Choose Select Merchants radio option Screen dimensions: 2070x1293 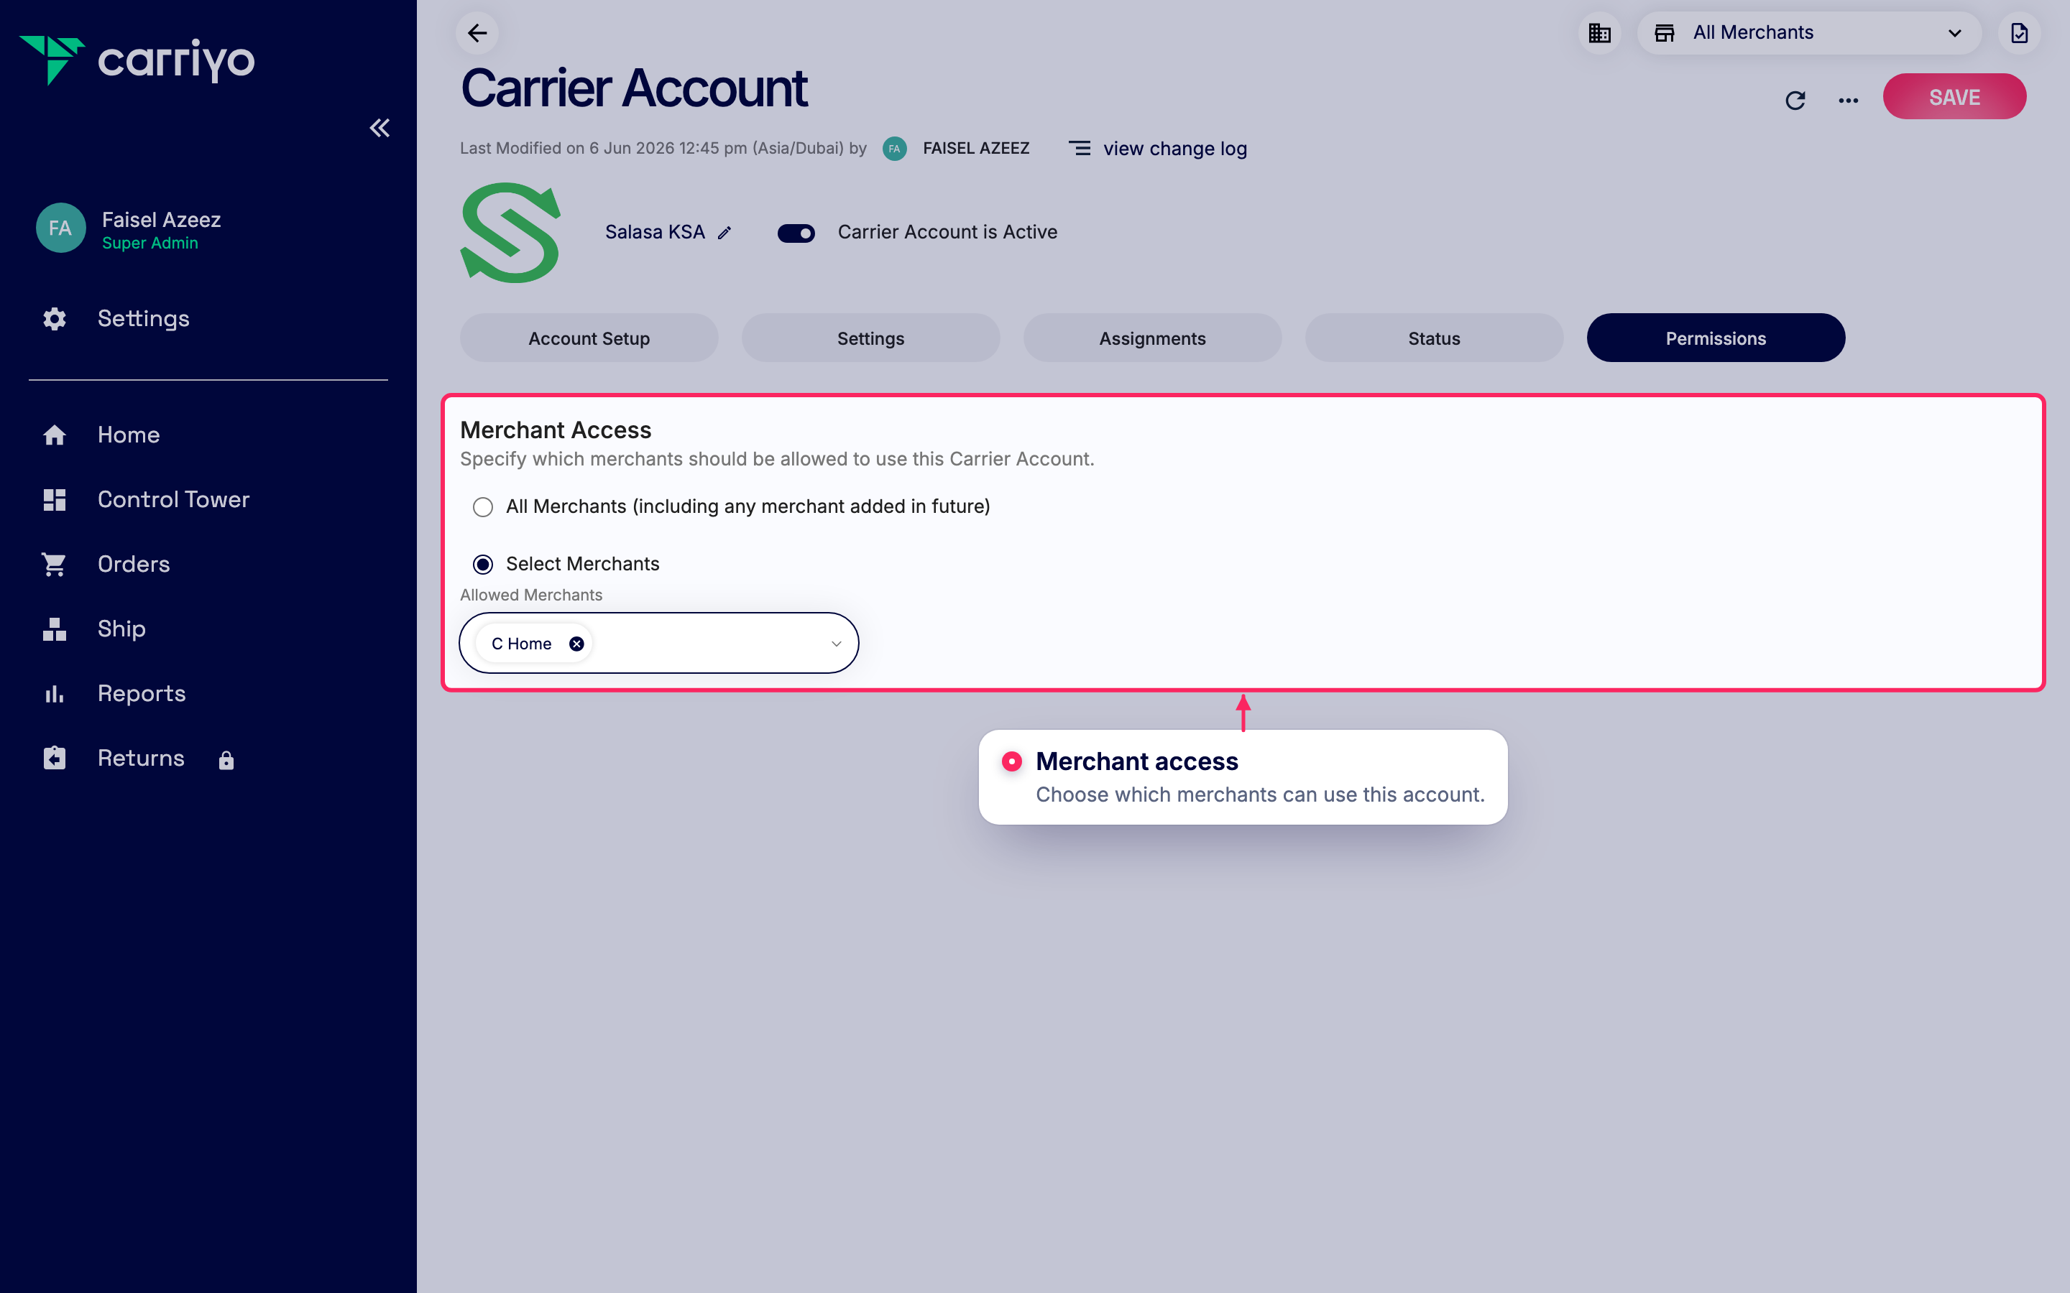click(x=483, y=565)
